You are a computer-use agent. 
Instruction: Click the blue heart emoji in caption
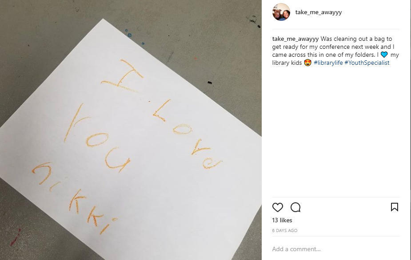tap(384, 55)
